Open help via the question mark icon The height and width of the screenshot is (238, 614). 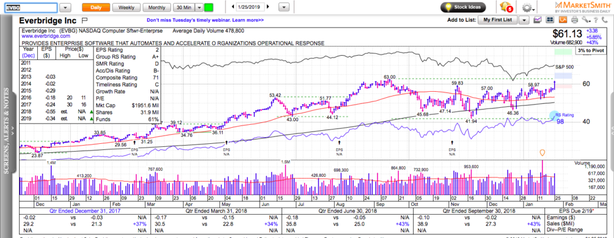[595, 20]
